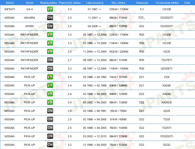Click the petrol icon in the PICK-UP KA24DE row
Viewport: 195px width, 149px height.
(x=50, y=102)
